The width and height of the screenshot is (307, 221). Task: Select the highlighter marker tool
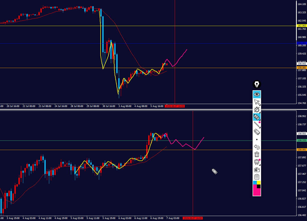(257, 117)
